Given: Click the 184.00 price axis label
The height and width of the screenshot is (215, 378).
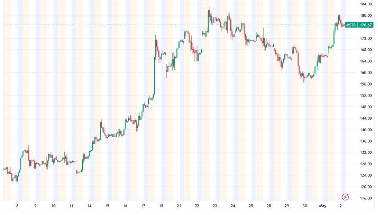Looking at the screenshot, I should point(366,4).
